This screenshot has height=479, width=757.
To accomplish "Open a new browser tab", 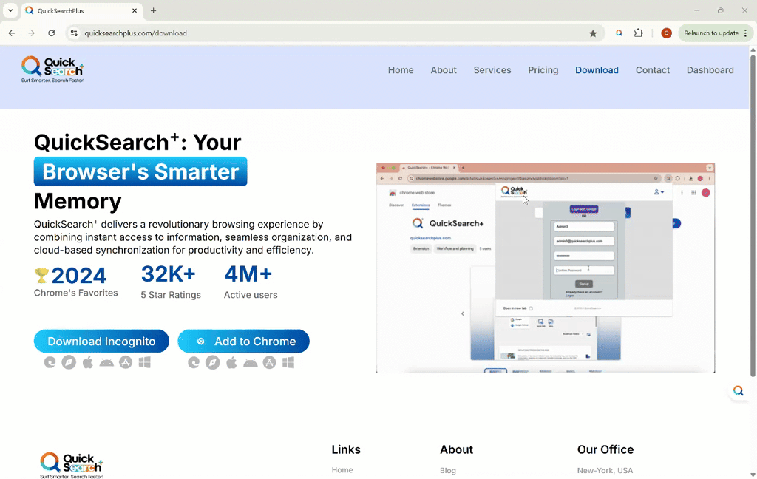I will (153, 10).
